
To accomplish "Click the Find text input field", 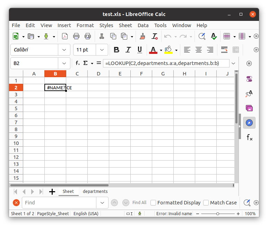I will point(59,203).
